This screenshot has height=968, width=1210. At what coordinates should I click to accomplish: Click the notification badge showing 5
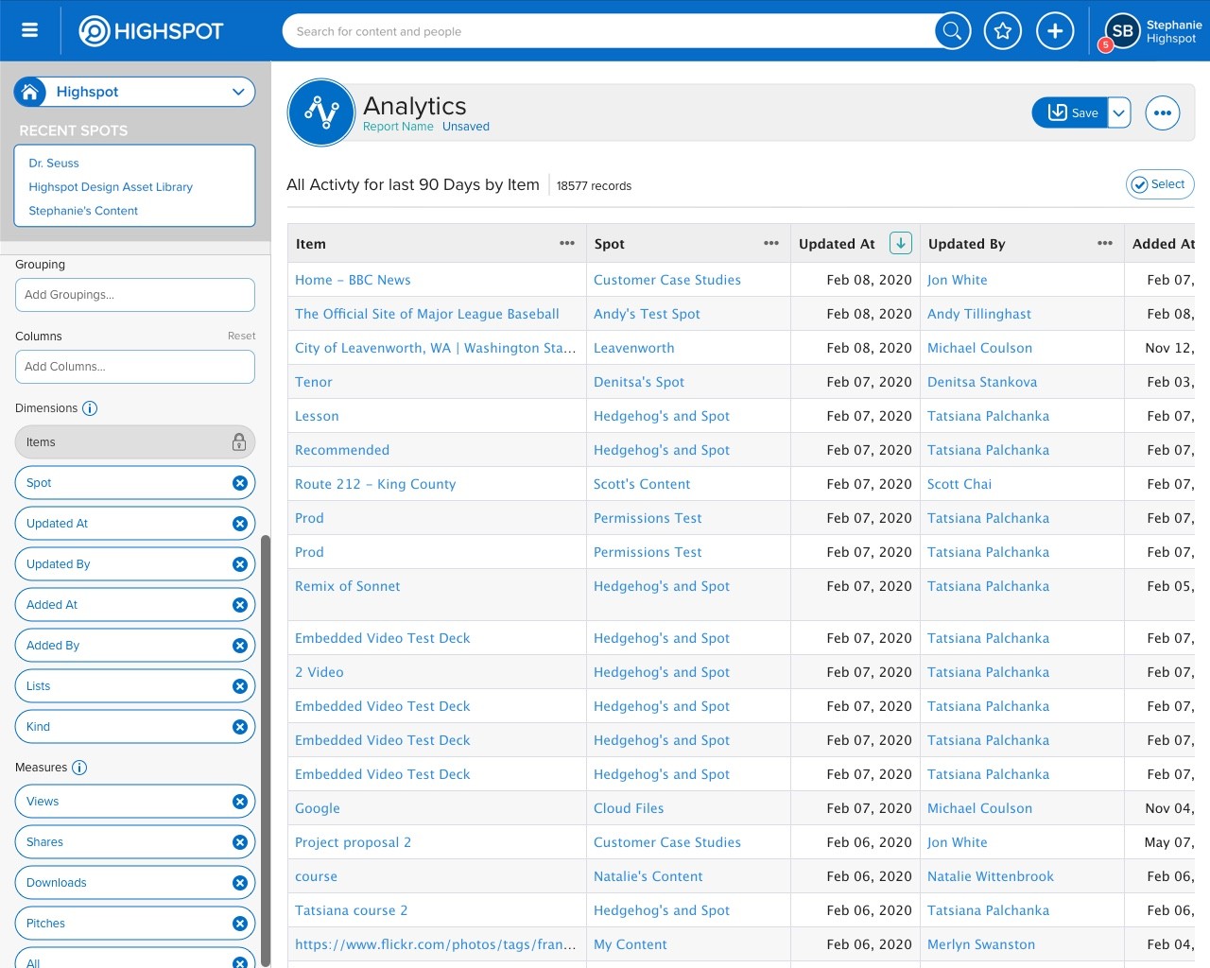[1105, 45]
